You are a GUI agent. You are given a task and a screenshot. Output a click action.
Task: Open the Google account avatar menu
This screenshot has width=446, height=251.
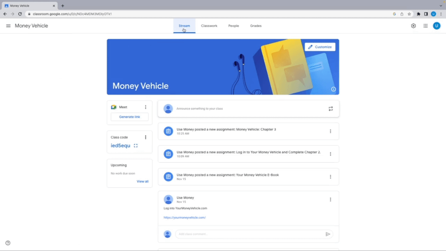[x=436, y=26]
